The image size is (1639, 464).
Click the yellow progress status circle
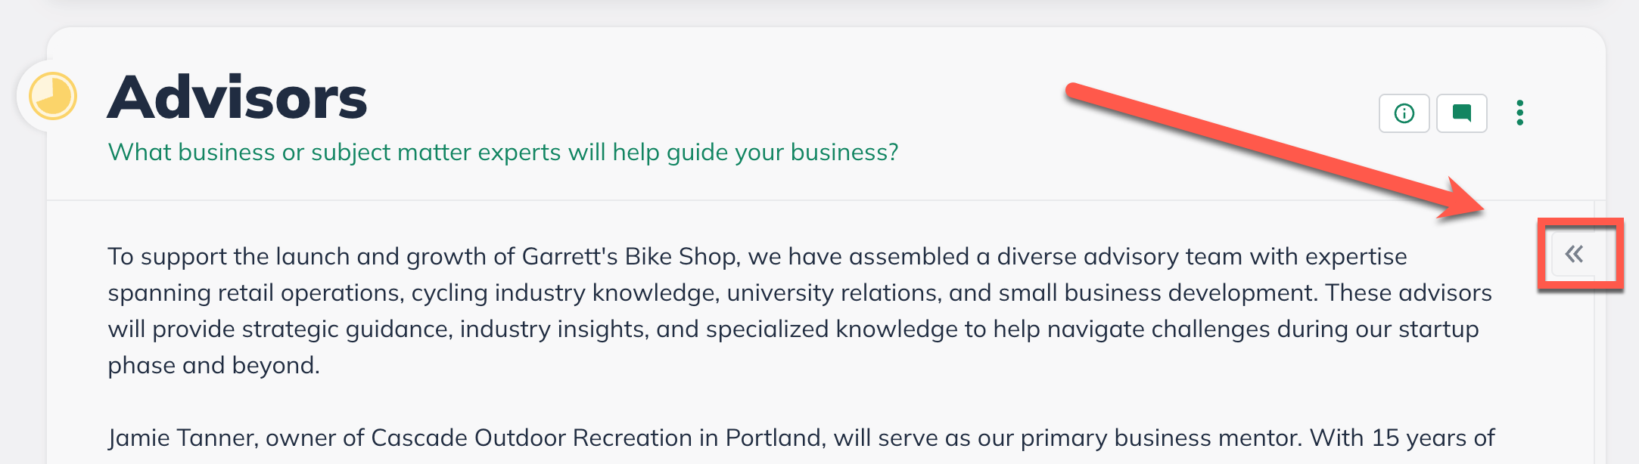pyautogui.click(x=53, y=97)
